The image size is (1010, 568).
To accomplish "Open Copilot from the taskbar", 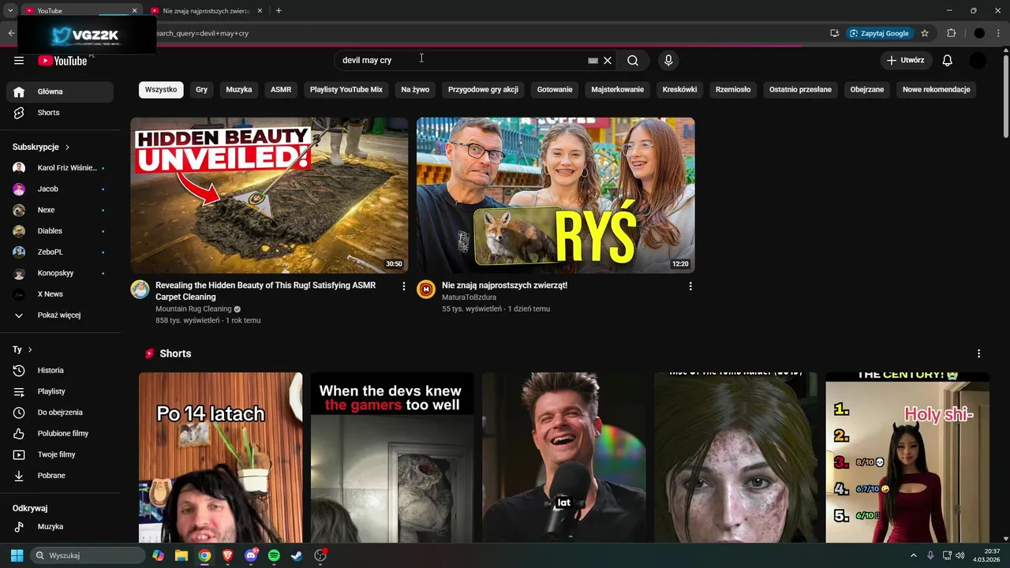I will pos(159,555).
